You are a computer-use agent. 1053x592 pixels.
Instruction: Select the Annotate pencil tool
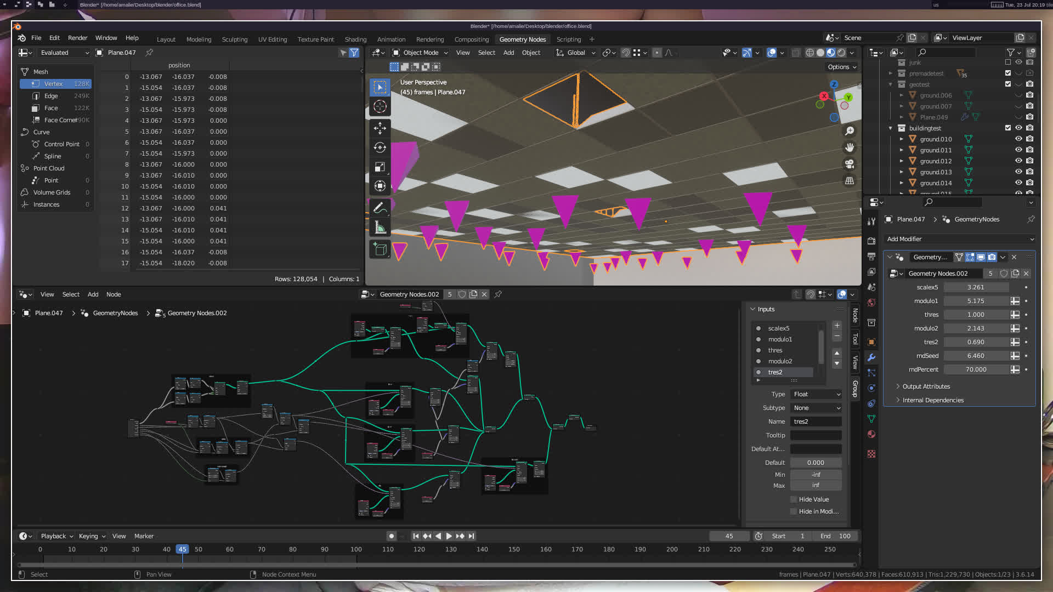(x=380, y=208)
